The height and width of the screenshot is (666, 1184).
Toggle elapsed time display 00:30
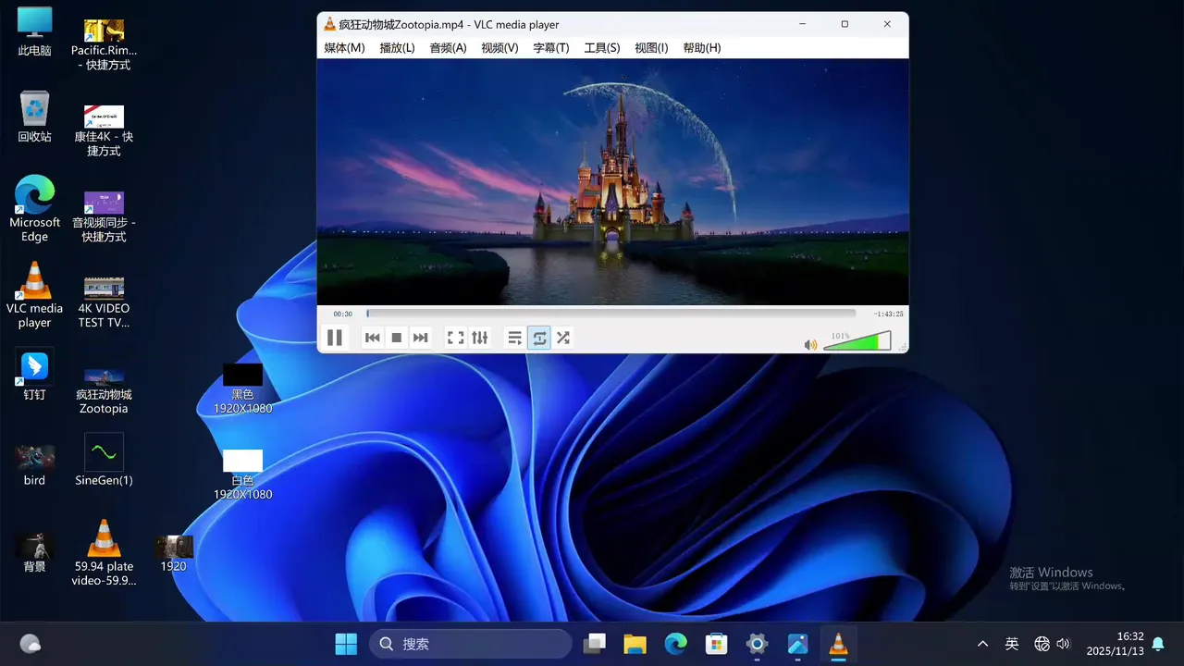tap(343, 314)
